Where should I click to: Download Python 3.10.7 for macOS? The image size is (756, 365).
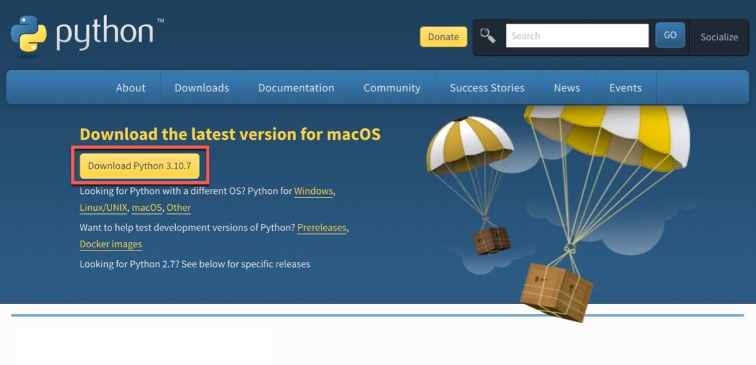[140, 166]
